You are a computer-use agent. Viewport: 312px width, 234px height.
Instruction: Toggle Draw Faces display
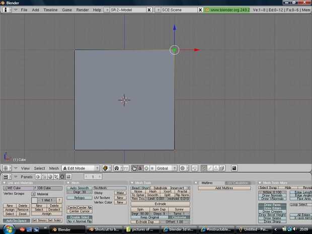[x=272, y=205]
